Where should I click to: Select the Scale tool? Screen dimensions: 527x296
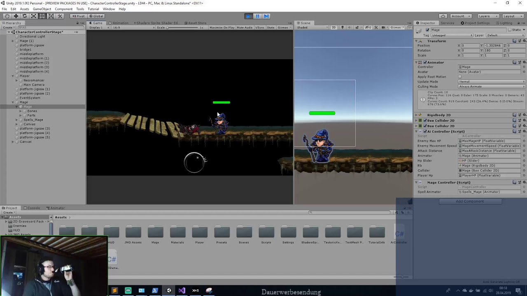(33, 16)
